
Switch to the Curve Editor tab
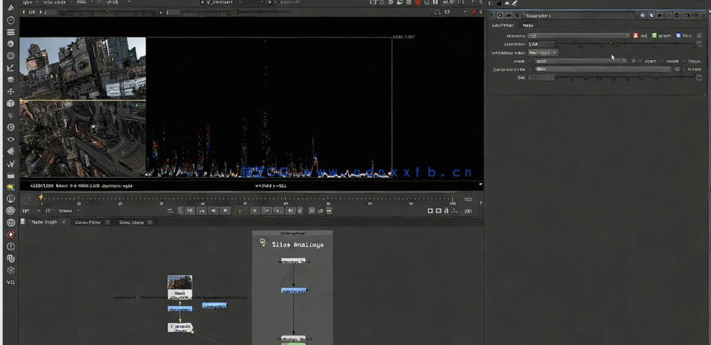pyautogui.click(x=87, y=222)
